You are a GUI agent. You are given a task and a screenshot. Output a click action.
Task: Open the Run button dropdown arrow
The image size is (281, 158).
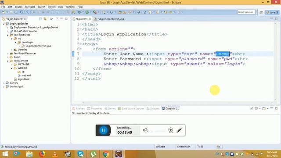(x=91, y=12)
